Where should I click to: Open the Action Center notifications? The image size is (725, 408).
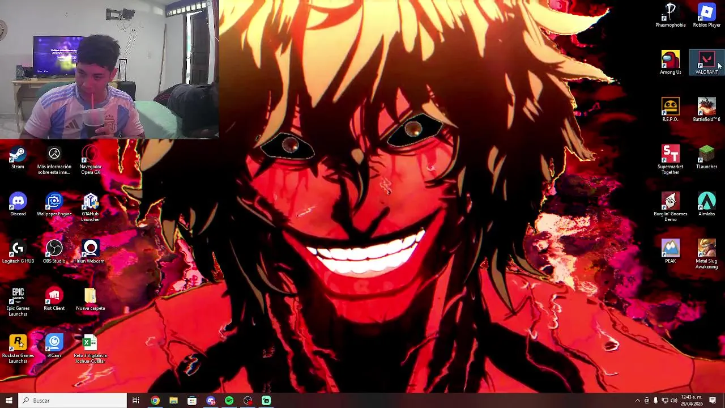tap(713, 401)
